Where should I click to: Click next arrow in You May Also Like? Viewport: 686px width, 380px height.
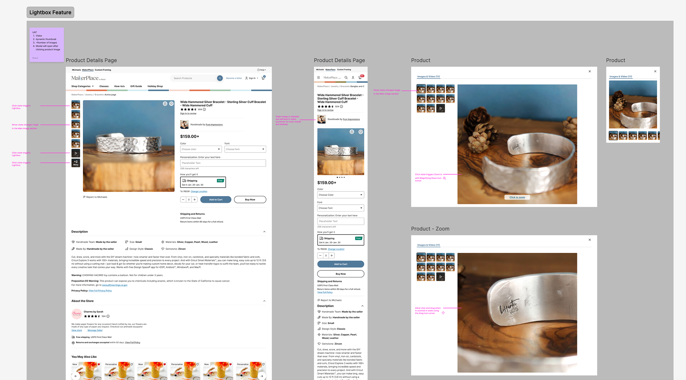click(262, 376)
